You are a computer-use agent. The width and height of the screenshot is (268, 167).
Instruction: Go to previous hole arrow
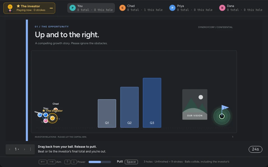click(10, 149)
